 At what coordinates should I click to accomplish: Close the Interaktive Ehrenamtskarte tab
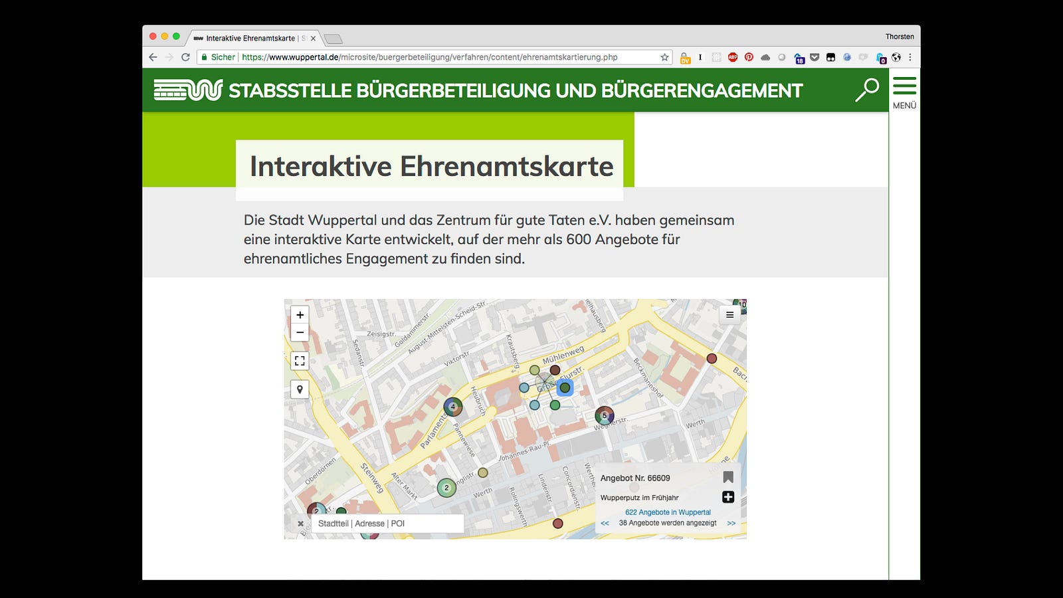(313, 39)
